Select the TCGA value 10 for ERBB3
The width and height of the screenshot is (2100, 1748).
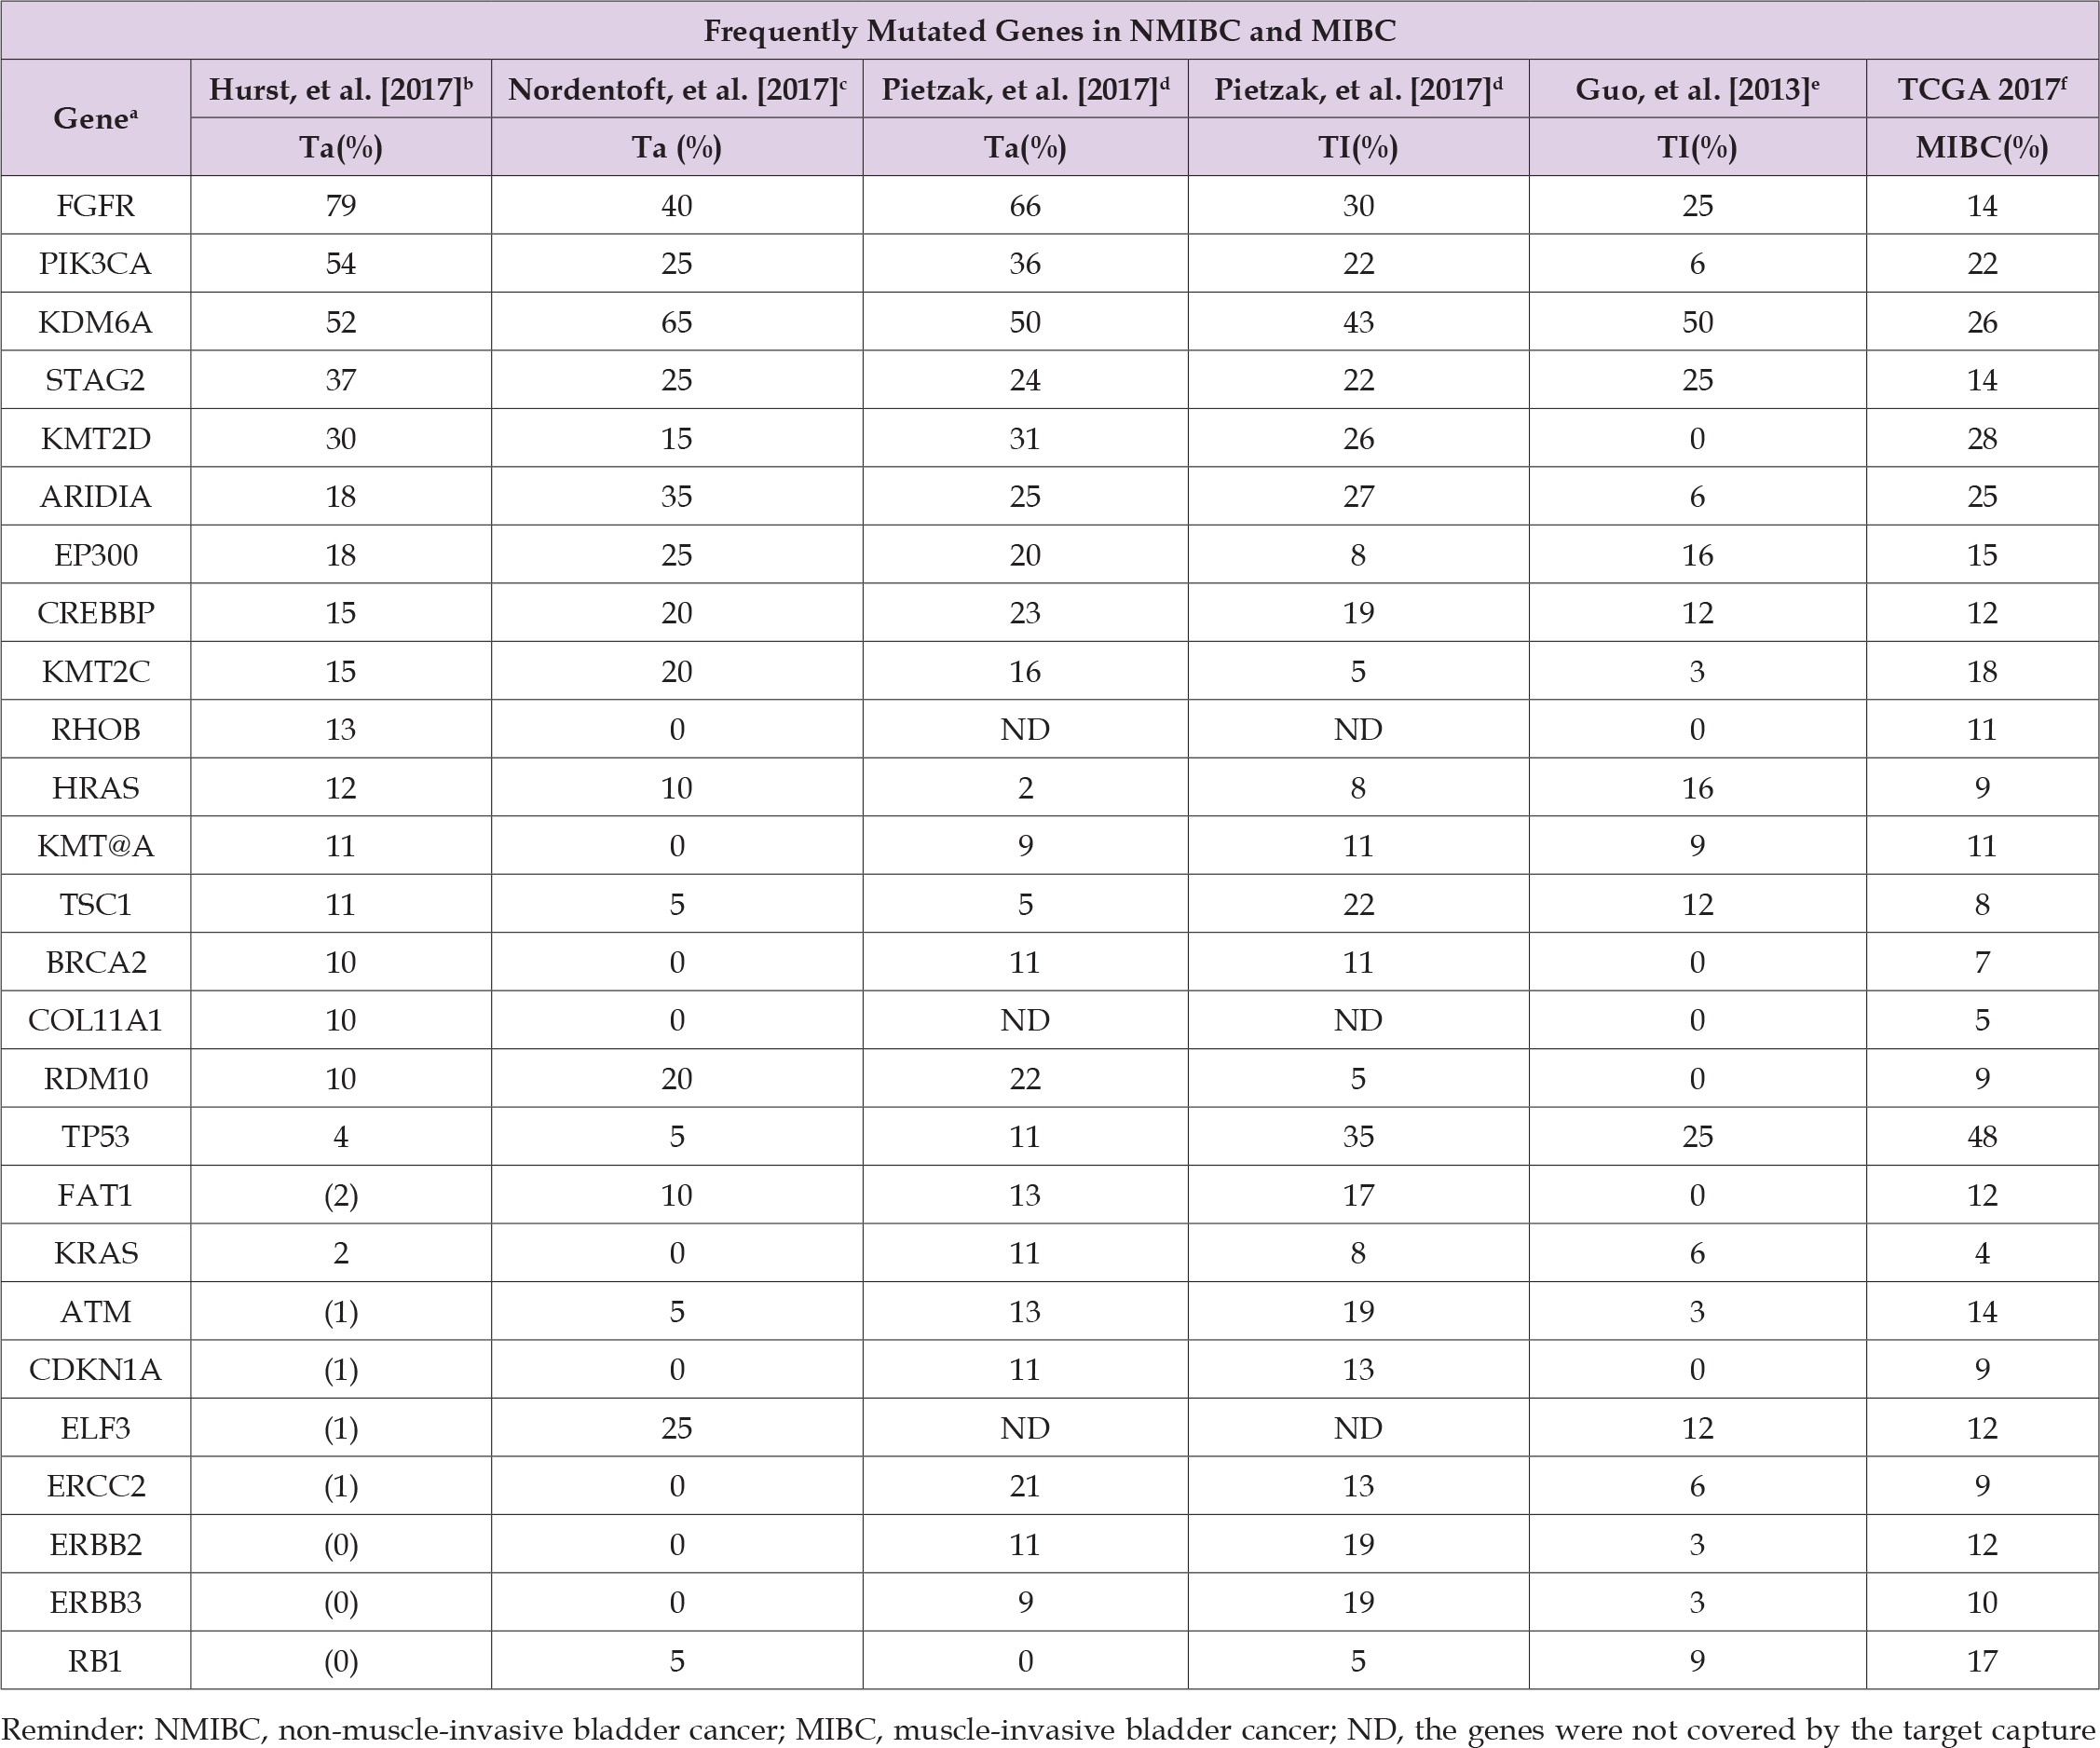[1982, 1602]
